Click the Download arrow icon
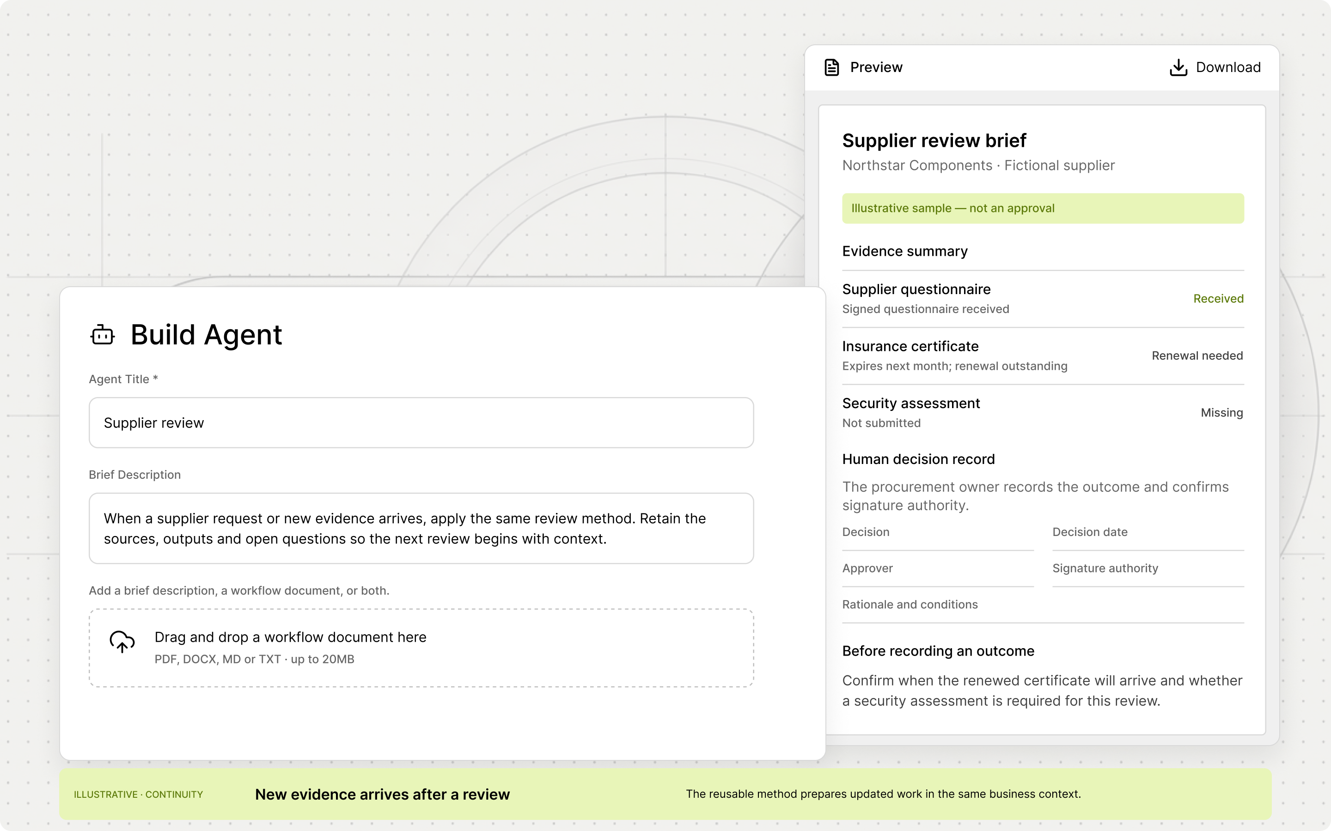The image size is (1331, 831). click(x=1178, y=67)
